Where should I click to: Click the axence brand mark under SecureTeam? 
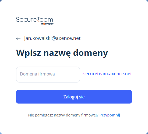pyautogui.click(x=47, y=24)
